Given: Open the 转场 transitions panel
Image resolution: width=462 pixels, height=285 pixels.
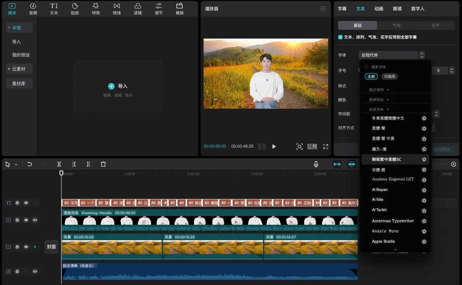Looking at the screenshot, I should point(117,9).
